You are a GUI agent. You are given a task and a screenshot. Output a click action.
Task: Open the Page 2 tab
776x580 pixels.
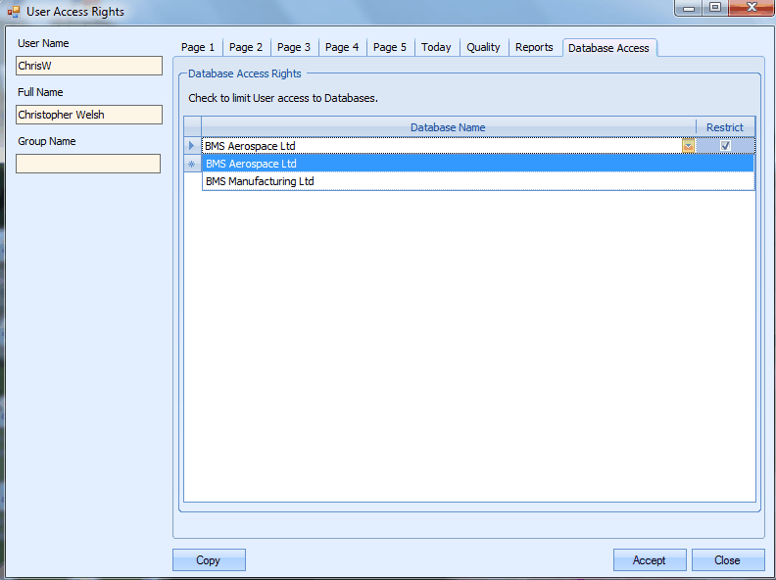pyautogui.click(x=246, y=47)
